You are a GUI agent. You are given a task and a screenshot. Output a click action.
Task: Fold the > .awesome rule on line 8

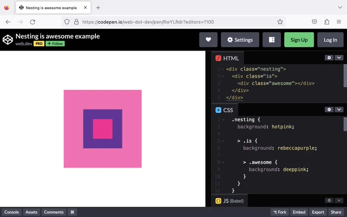(x=223, y=162)
